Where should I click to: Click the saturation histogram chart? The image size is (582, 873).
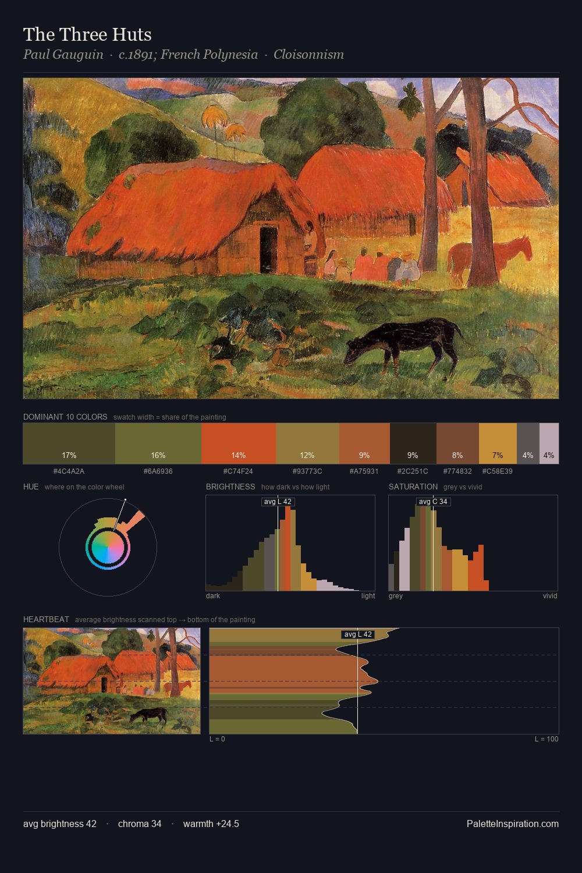473,543
